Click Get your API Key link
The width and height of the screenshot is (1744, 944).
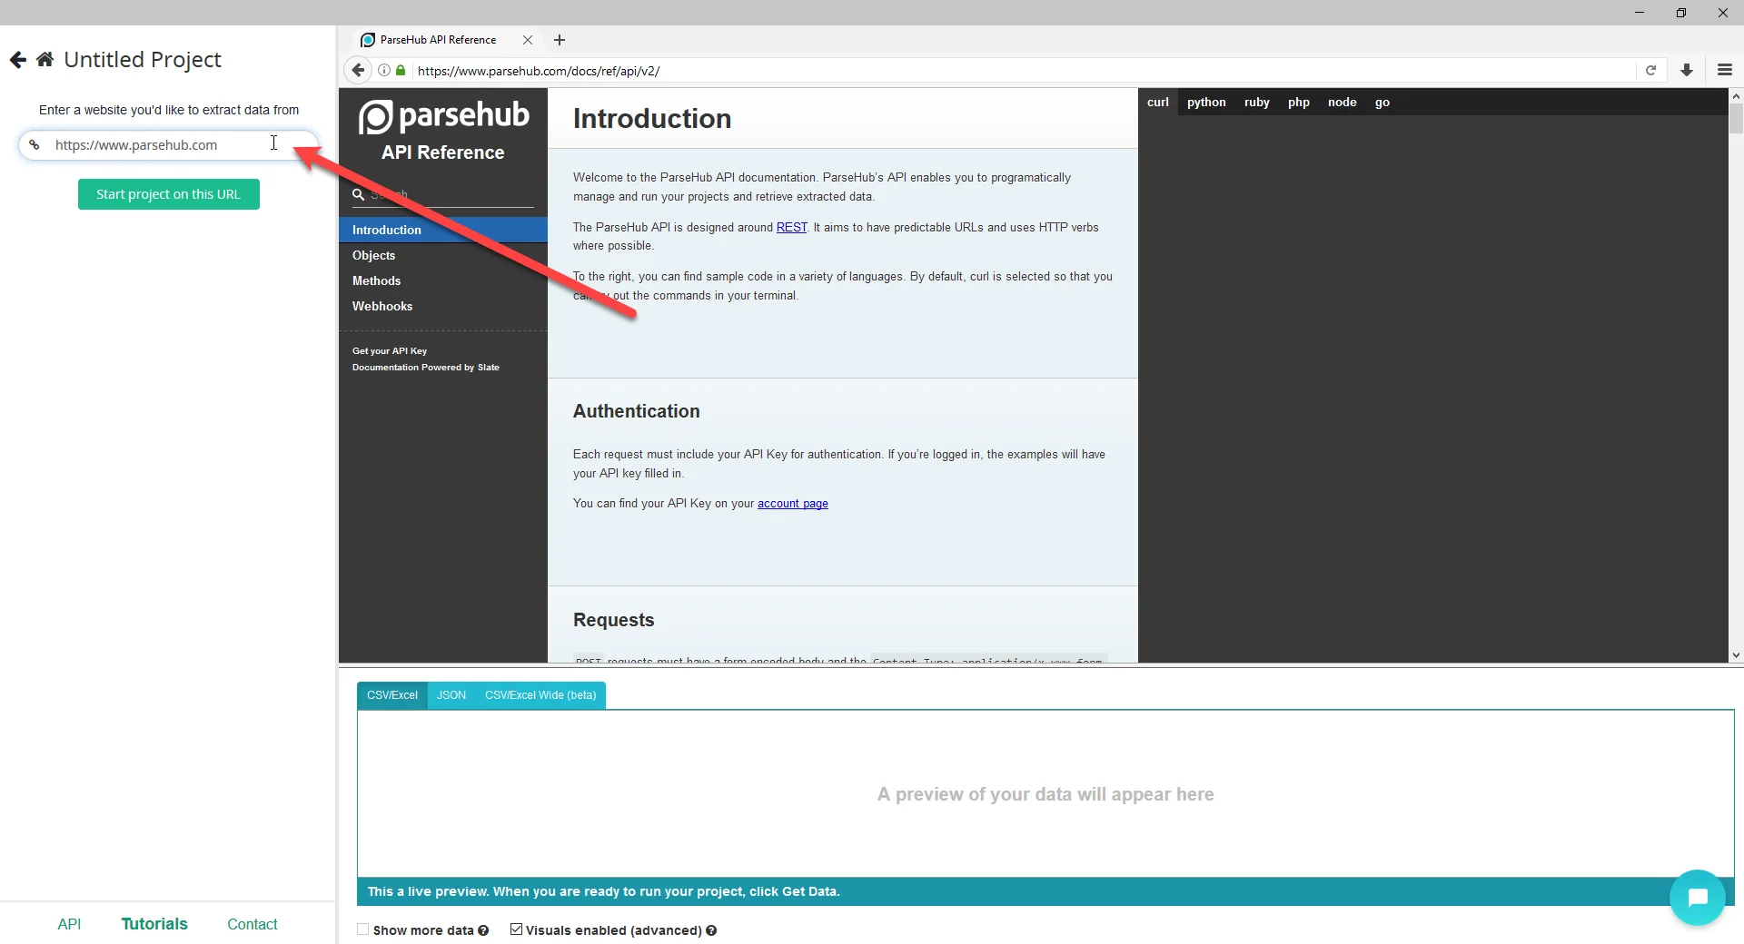click(390, 351)
